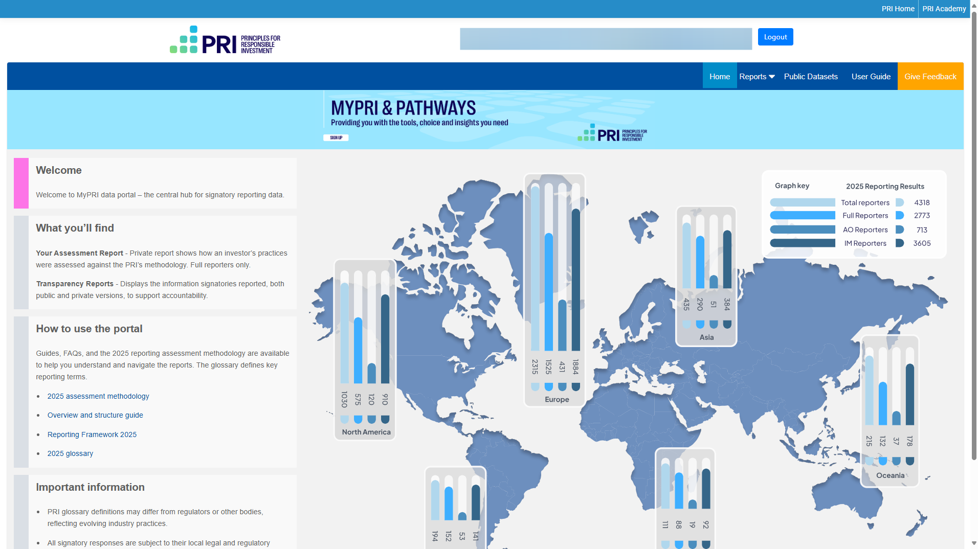The width and height of the screenshot is (978, 549).
Task: Click the 384 value in the Asia chart
Action: tap(727, 305)
